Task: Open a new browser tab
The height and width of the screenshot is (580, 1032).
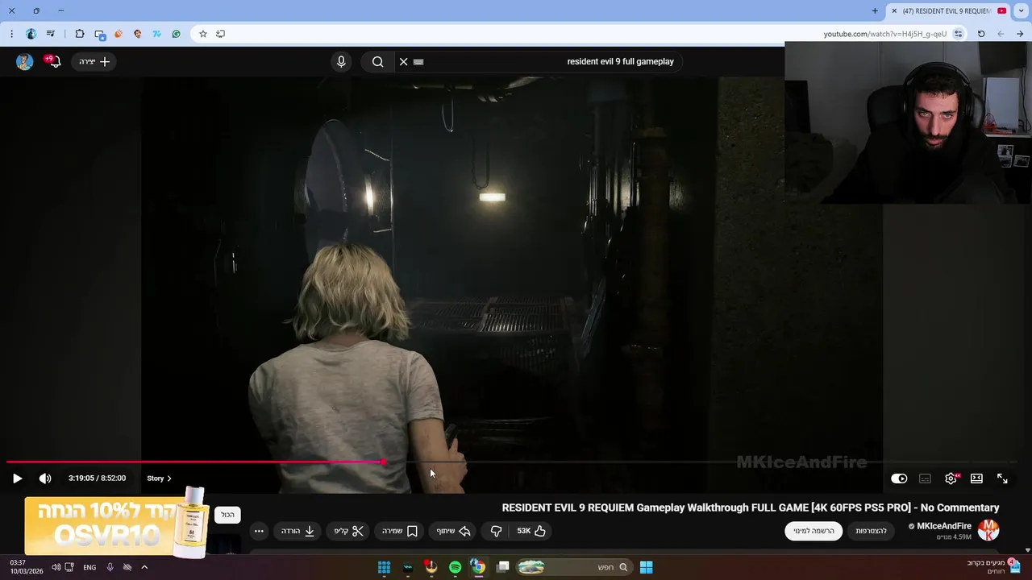Action: pyautogui.click(x=875, y=10)
